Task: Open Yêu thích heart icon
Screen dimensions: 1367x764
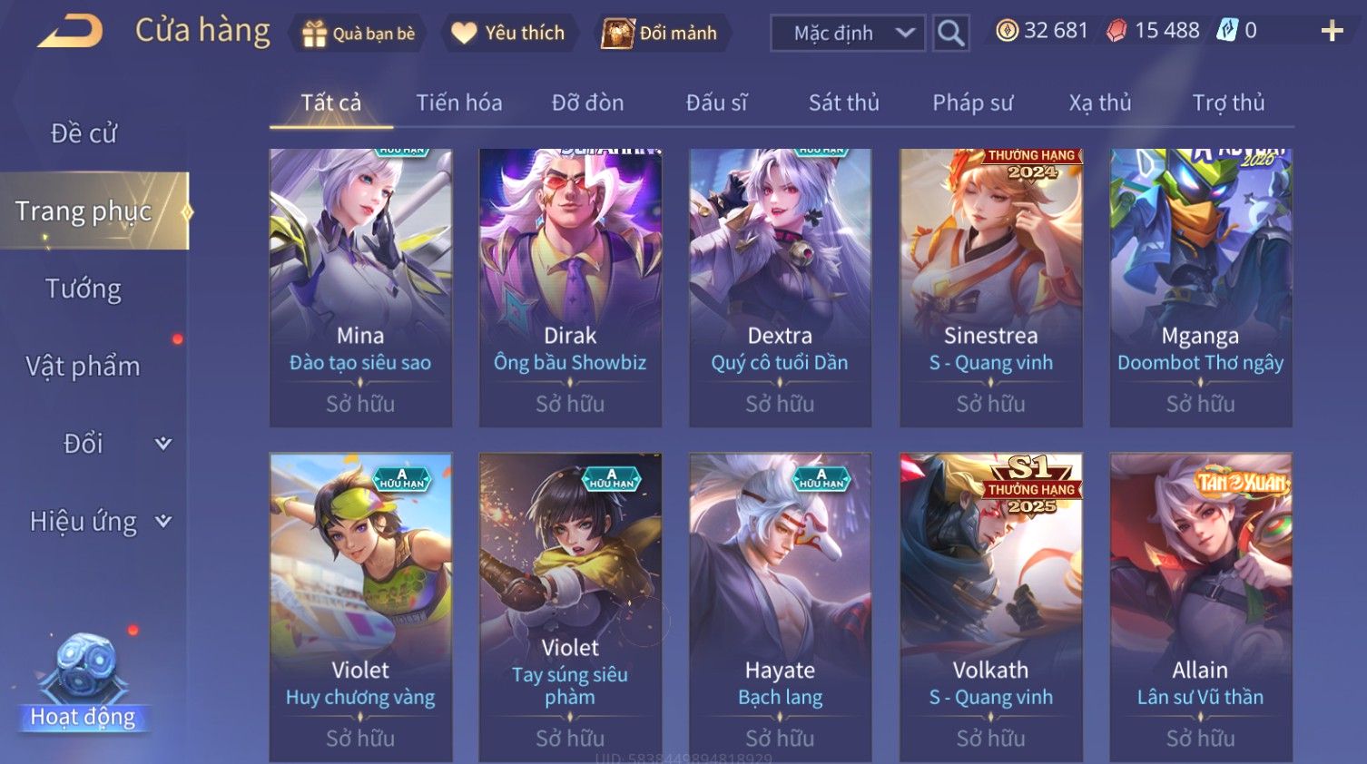Action: pyautogui.click(x=464, y=34)
